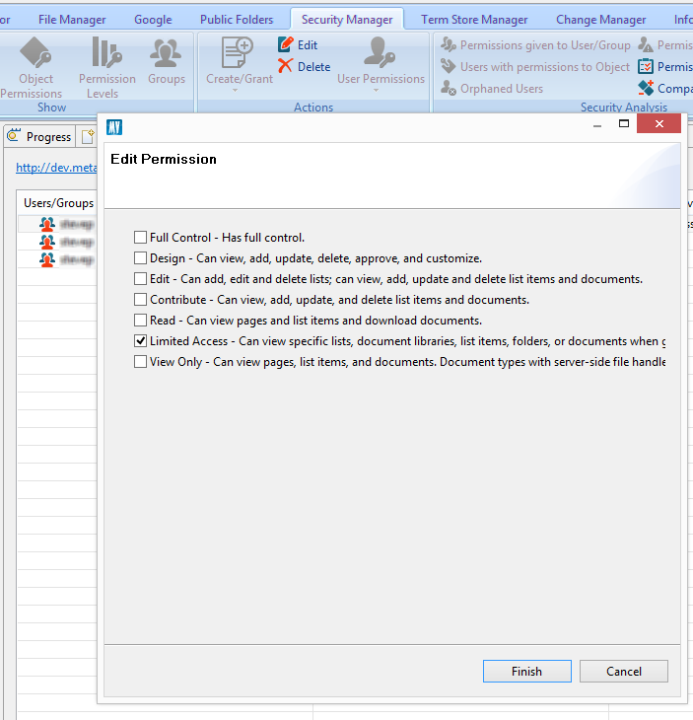Click the Users/Groups column header

pos(58,203)
